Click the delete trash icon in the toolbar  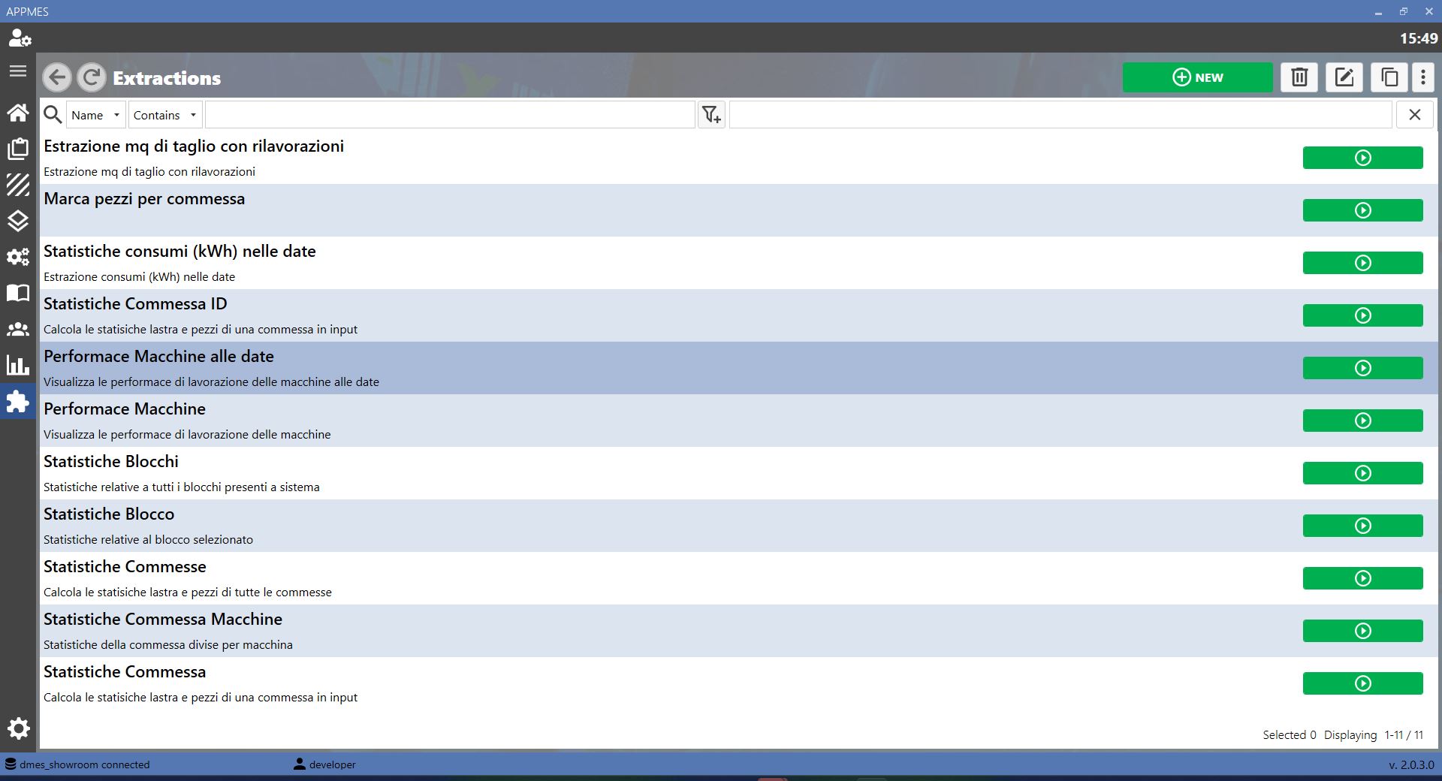point(1299,77)
